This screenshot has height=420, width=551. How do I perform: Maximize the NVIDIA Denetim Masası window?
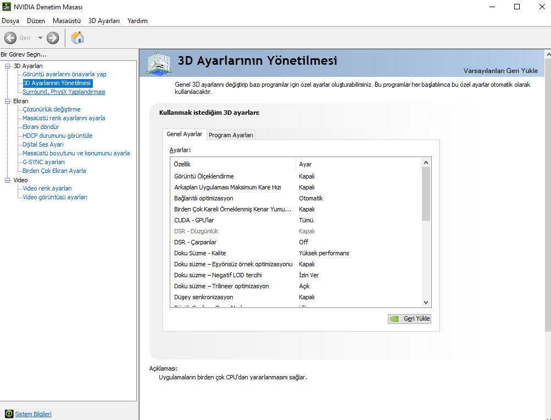click(517, 7)
